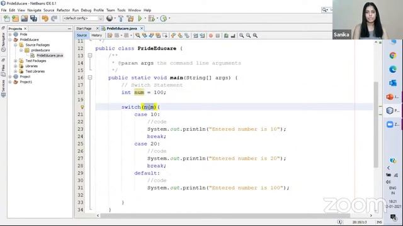Screen dimensions: 403x226
Task: Click the Comment lines icon
Action: (226, 35)
